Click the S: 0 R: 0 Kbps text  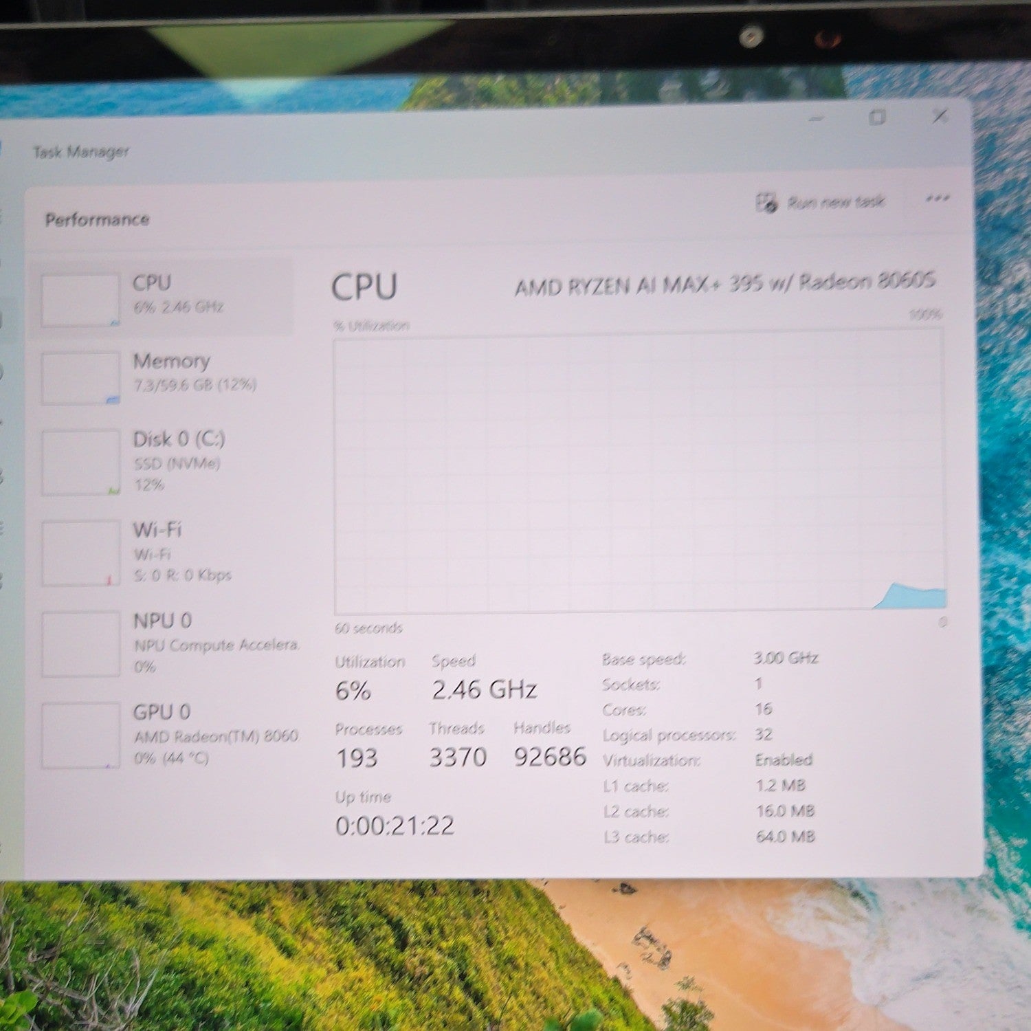click(183, 575)
